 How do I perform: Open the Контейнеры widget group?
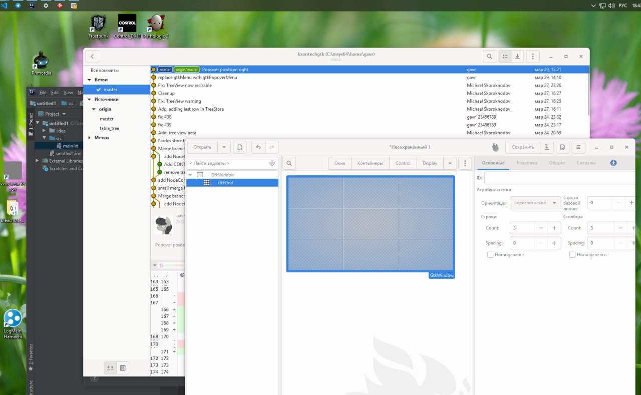(370, 163)
